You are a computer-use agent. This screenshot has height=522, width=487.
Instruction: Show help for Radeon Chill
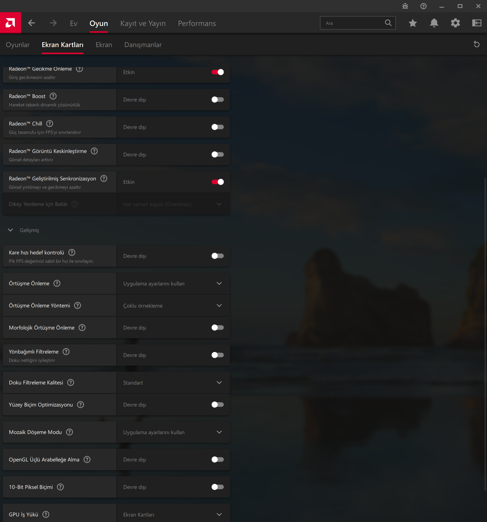click(50, 124)
